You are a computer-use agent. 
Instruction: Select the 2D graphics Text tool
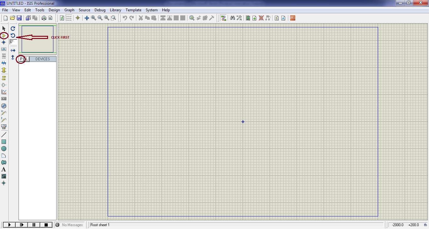[4, 169]
